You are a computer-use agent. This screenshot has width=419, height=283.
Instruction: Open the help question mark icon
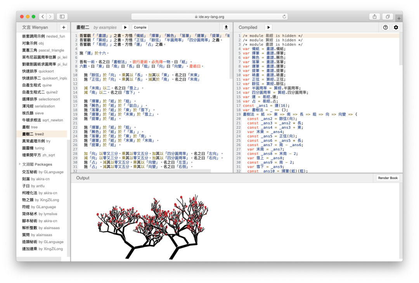385,27
